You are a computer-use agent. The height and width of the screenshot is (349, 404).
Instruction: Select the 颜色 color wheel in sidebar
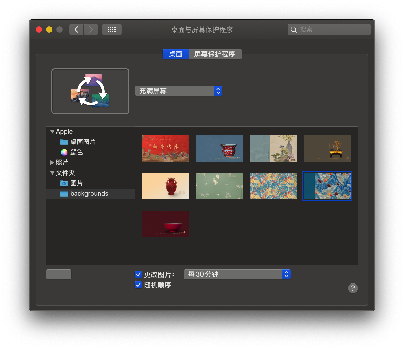coord(64,152)
